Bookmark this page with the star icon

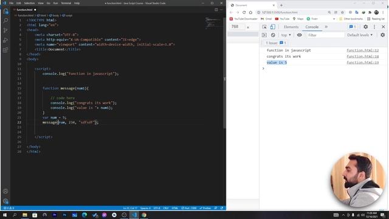[342, 12]
